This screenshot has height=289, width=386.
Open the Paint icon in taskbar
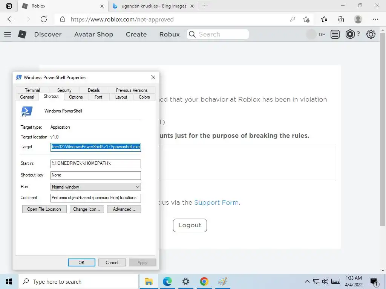coord(222,281)
